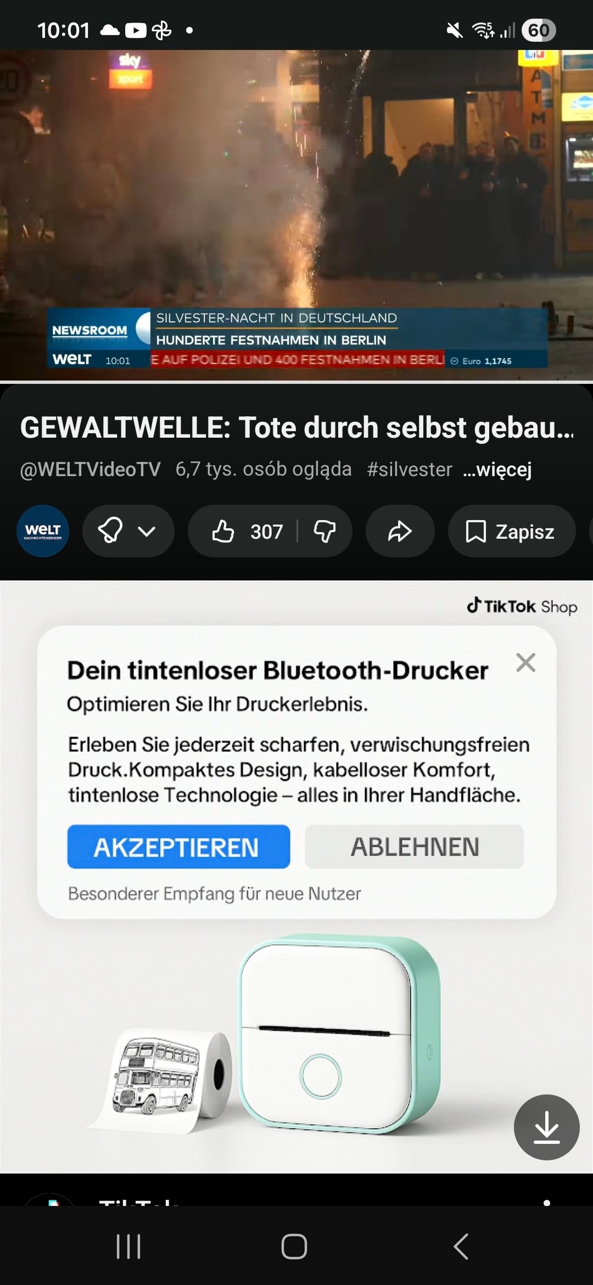Image resolution: width=593 pixels, height=1285 pixels.
Task: Open the #silvester hashtag
Action: (x=410, y=470)
